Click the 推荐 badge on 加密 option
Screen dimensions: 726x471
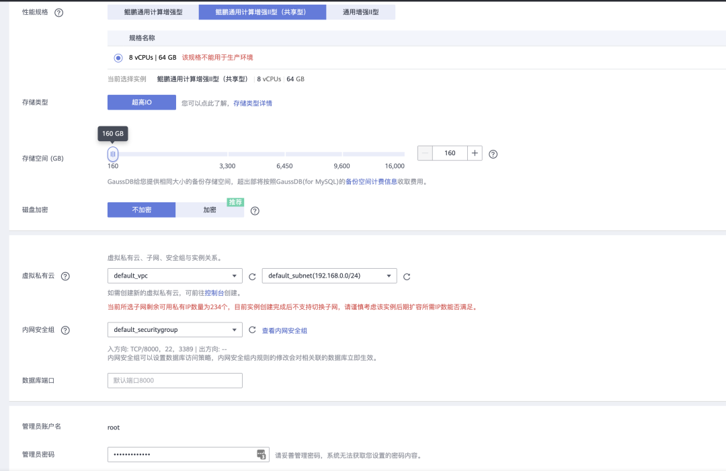pyautogui.click(x=235, y=202)
